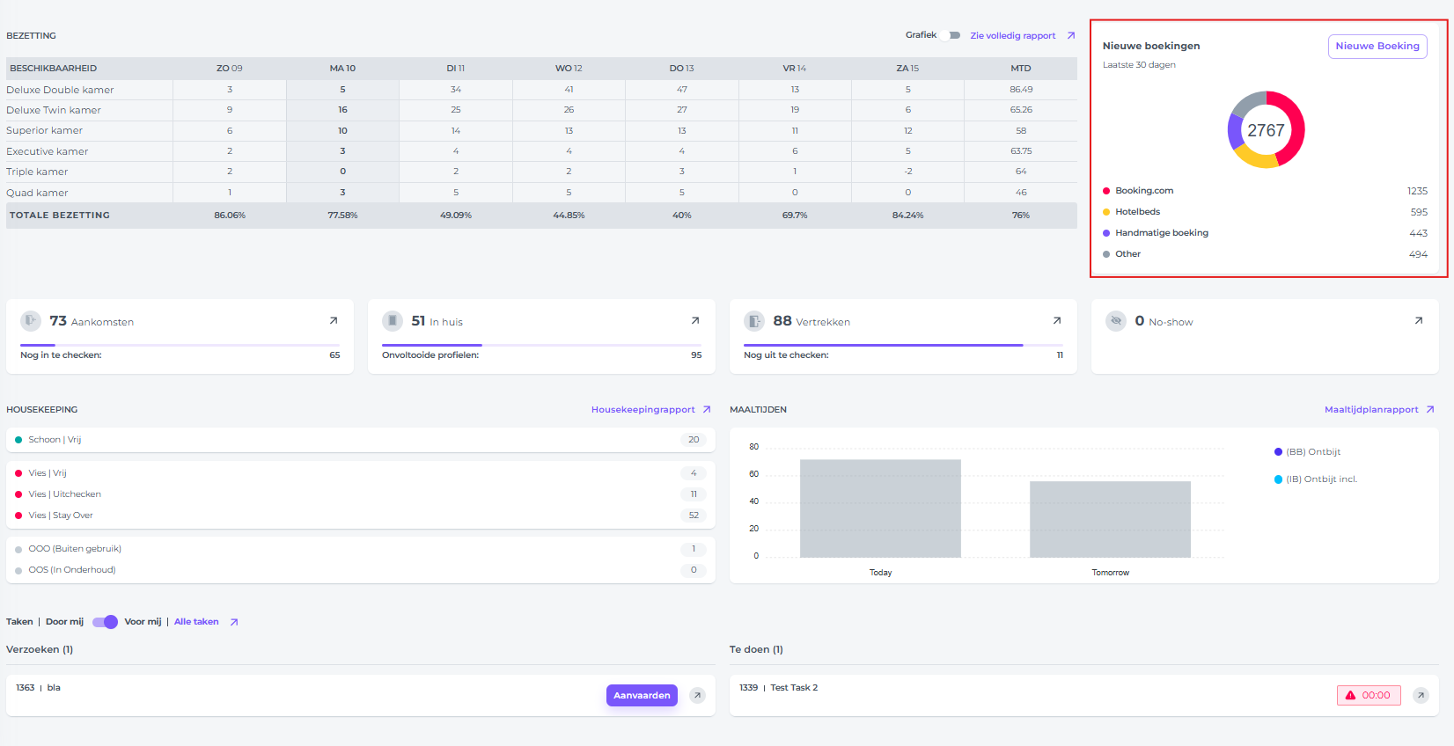Select the MA 10 column header
1454x746 pixels.
342,69
